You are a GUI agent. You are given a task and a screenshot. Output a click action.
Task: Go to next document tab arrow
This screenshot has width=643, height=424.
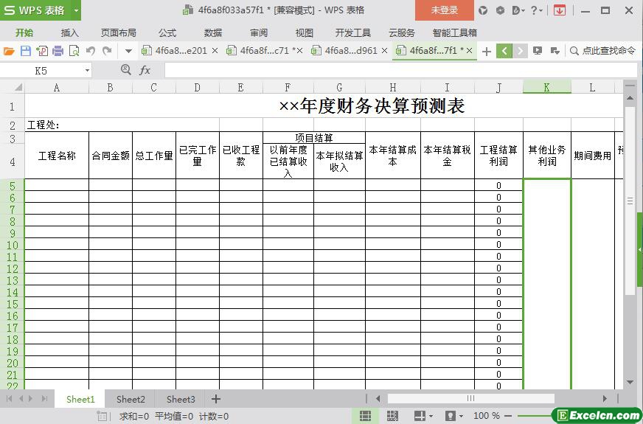(x=520, y=51)
